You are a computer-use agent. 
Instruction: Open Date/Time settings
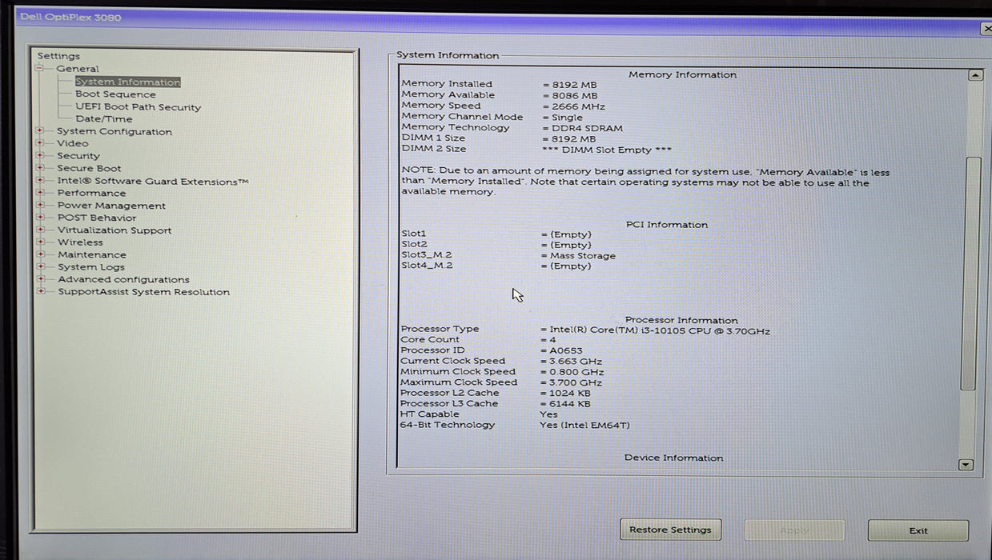[104, 119]
